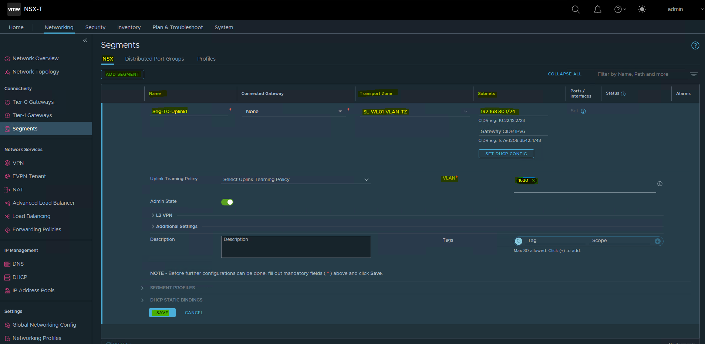Click the VPN sidebar icon
Viewport: 705px width, 344px height.
[7, 163]
